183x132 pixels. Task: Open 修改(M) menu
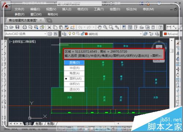click(149, 9)
